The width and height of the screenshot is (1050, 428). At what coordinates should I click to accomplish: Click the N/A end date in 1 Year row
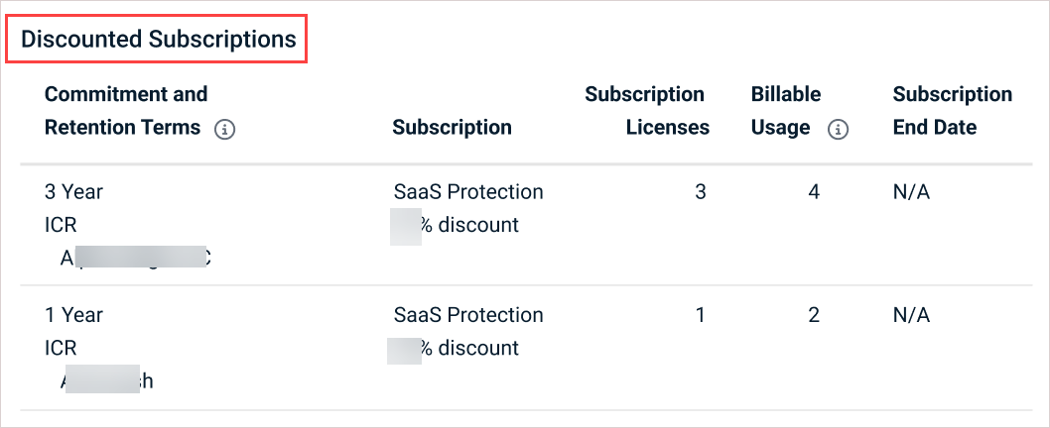911,315
